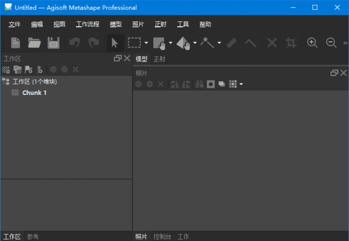The height and width of the screenshot is (241, 349).
Task: Open the 文件 menu
Action: pos(15,24)
